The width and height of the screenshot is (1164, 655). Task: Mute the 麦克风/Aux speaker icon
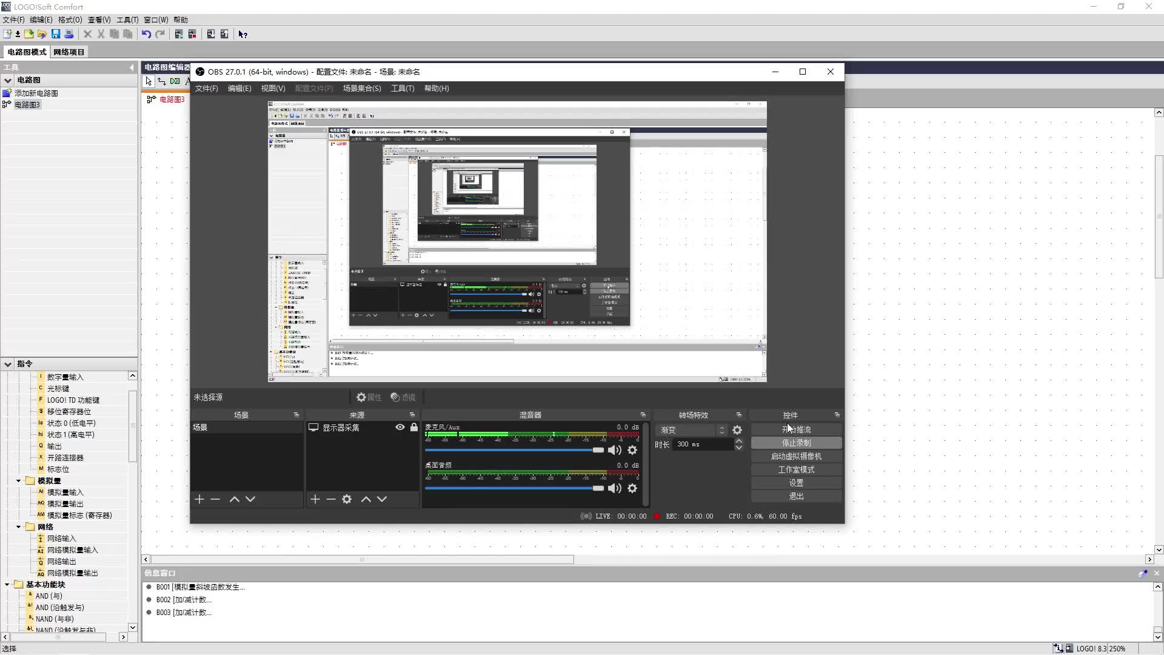tap(615, 450)
